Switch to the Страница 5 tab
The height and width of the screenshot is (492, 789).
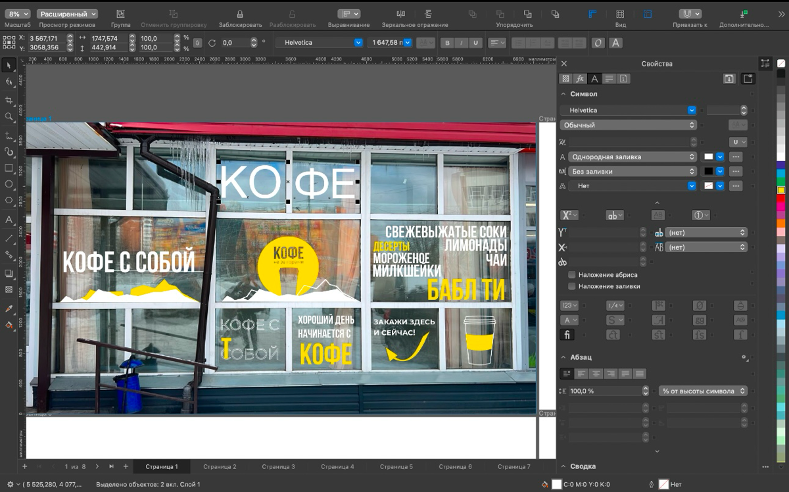click(396, 466)
